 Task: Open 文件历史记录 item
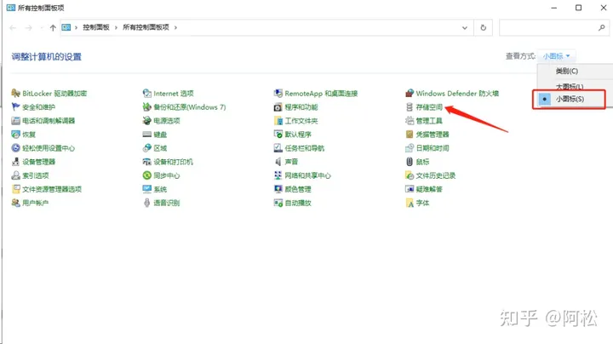click(x=436, y=175)
